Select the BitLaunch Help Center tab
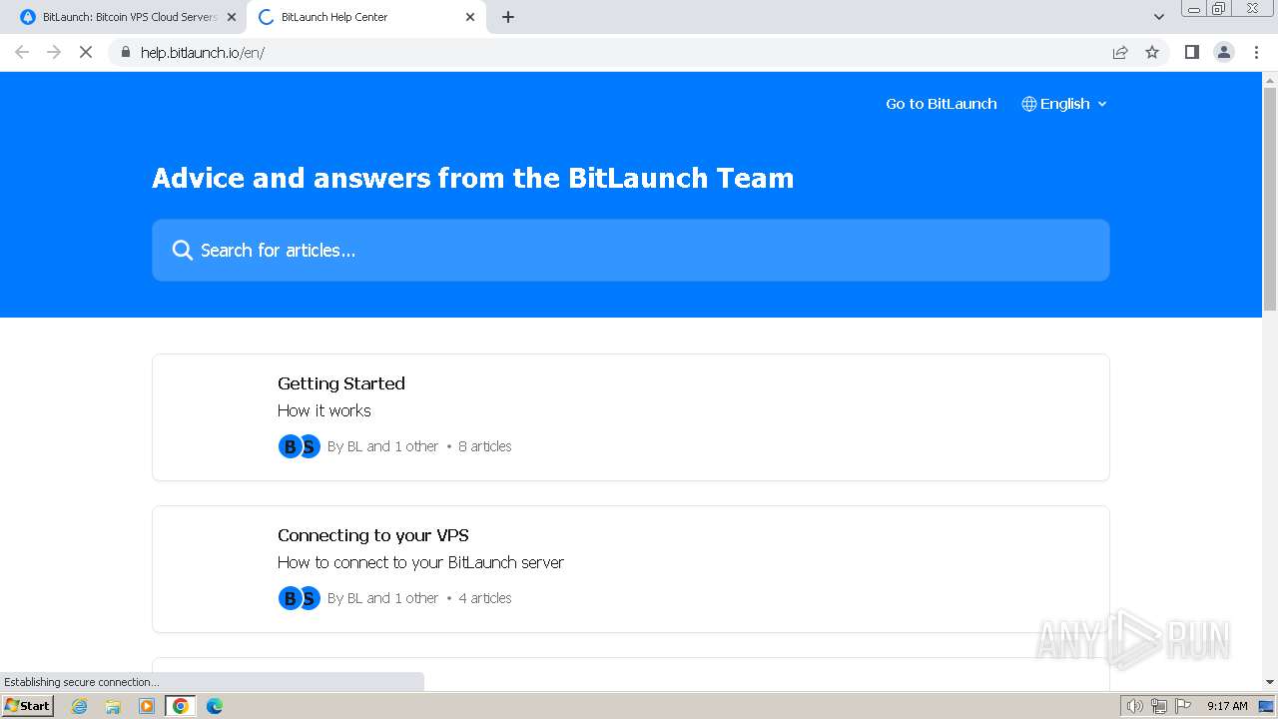Viewport: 1278px width, 719px height. click(x=367, y=17)
